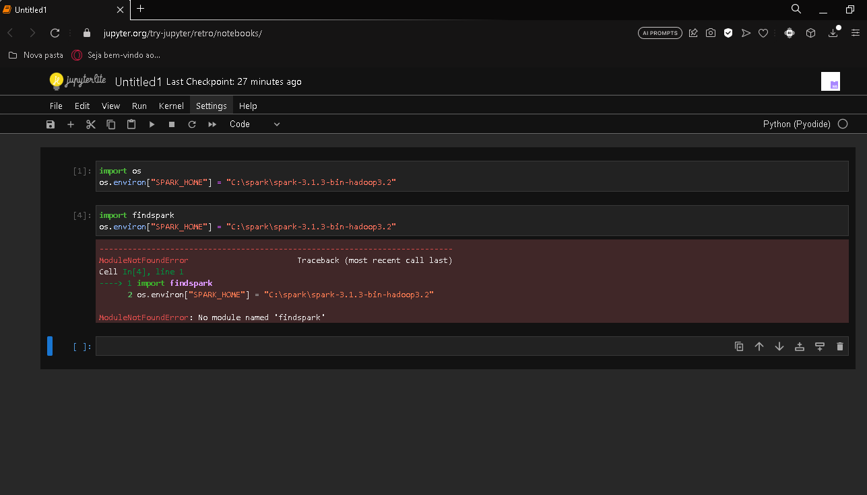The image size is (867, 495).
Task: Open the Seja bem-vindo ao... bookmark
Action: [x=117, y=55]
